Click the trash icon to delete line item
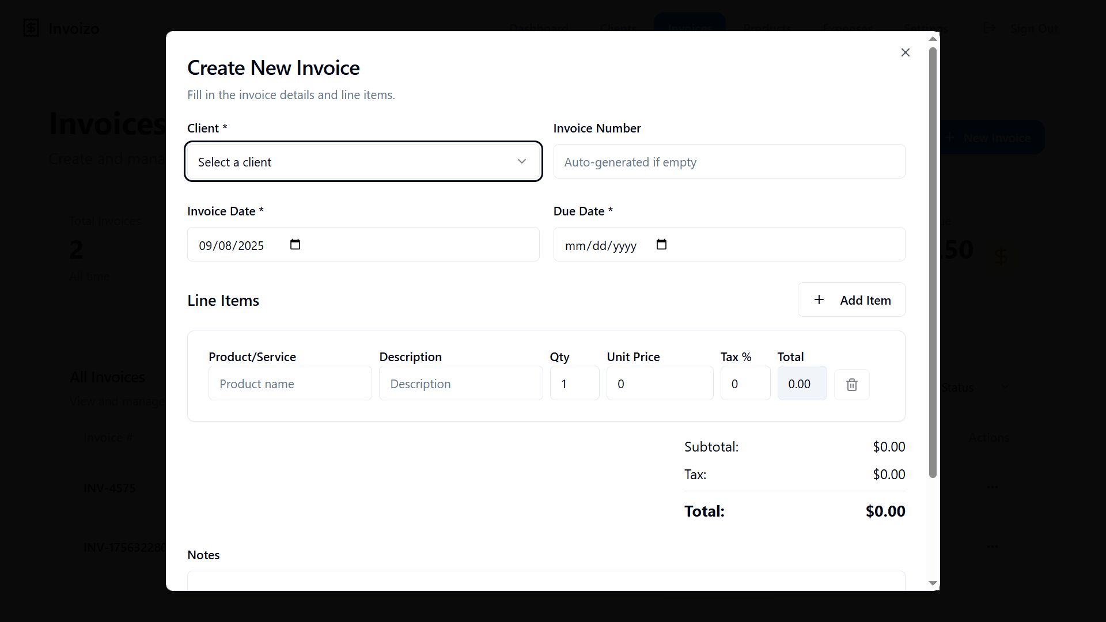The width and height of the screenshot is (1106, 622). (x=851, y=384)
